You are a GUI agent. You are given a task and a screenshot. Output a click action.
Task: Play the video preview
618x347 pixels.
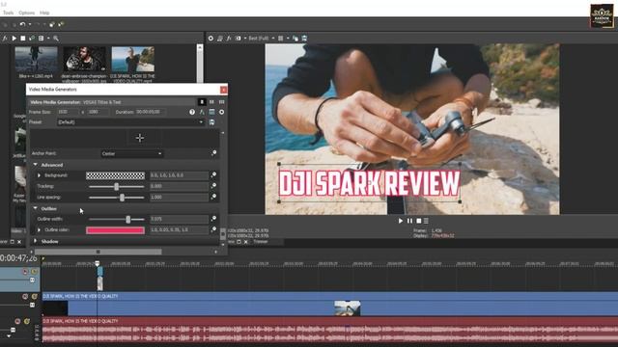tap(401, 221)
